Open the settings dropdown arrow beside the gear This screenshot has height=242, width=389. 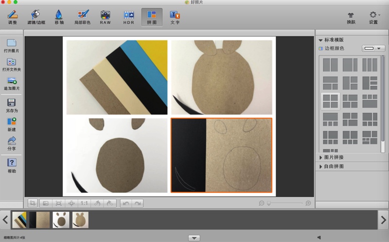point(380,15)
